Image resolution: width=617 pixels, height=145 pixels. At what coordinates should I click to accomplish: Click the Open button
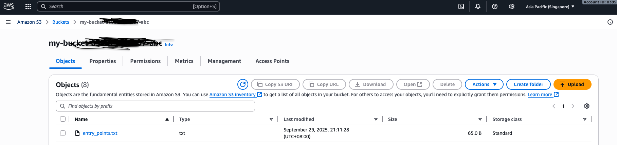tap(413, 84)
